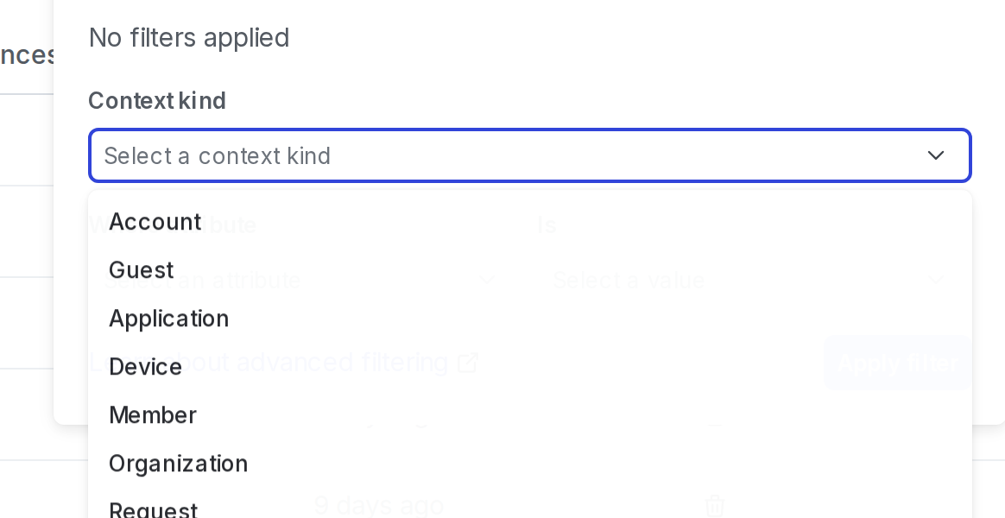The image size is (1005, 518).
Task: Choose "Device" as the context kind
Action: [145, 367]
